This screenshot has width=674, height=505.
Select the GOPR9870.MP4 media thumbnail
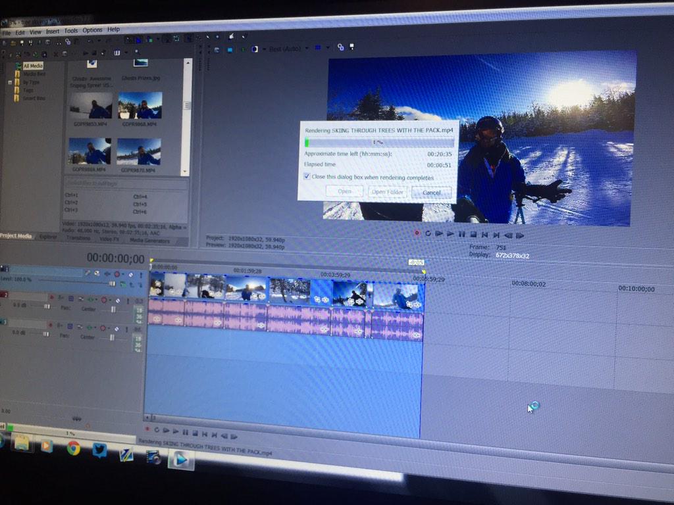(138, 152)
